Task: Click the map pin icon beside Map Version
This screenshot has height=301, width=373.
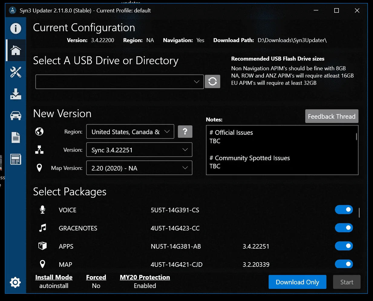Action: click(39, 168)
